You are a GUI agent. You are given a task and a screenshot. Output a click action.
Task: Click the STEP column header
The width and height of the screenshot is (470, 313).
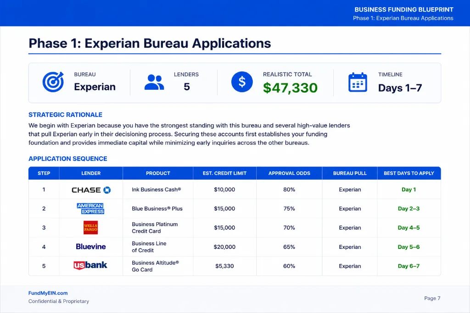(44, 173)
